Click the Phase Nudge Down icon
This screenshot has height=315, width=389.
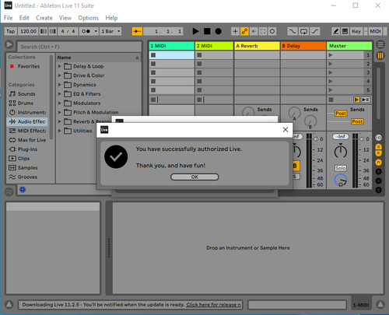coord(44,31)
